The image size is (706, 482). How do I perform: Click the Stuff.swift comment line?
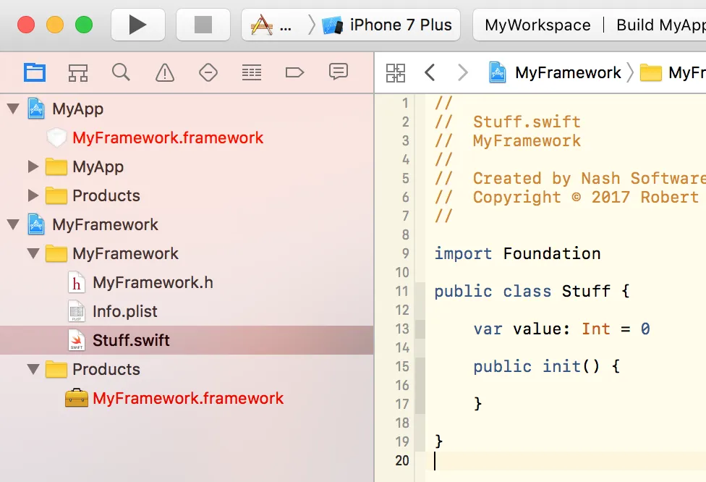click(508, 122)
